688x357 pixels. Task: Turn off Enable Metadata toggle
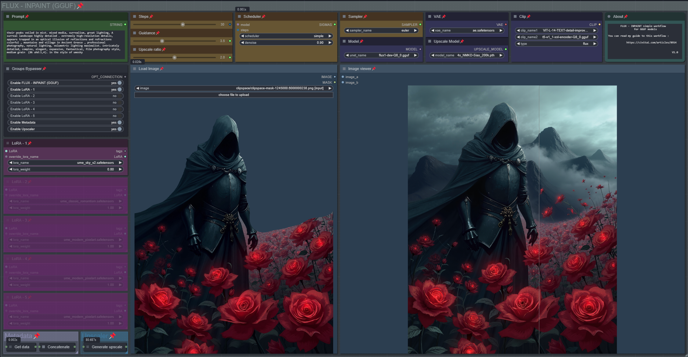tap(120, 122)
